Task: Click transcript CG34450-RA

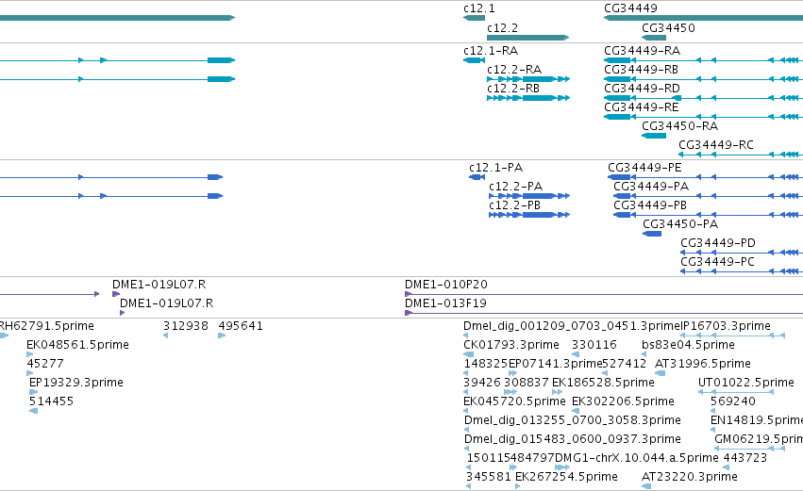Action: (x=654, y=136)
